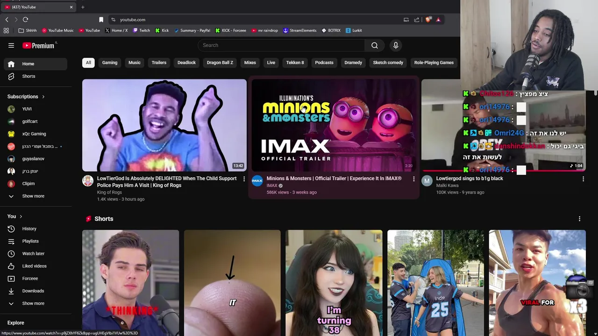The height and width of the screenshot is (336, 598).
Task: Click the share icon in address bar
Action: (417, 20)
